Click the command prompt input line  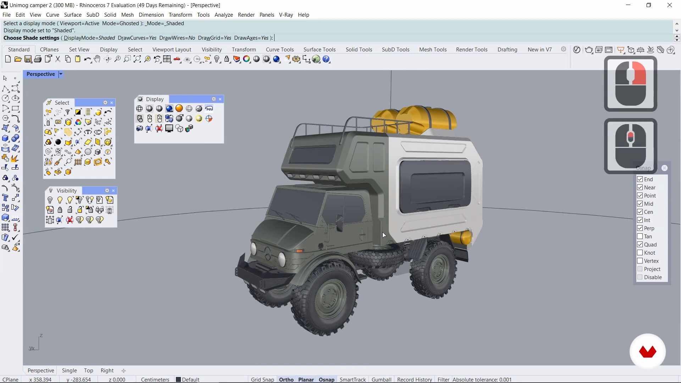338,38
